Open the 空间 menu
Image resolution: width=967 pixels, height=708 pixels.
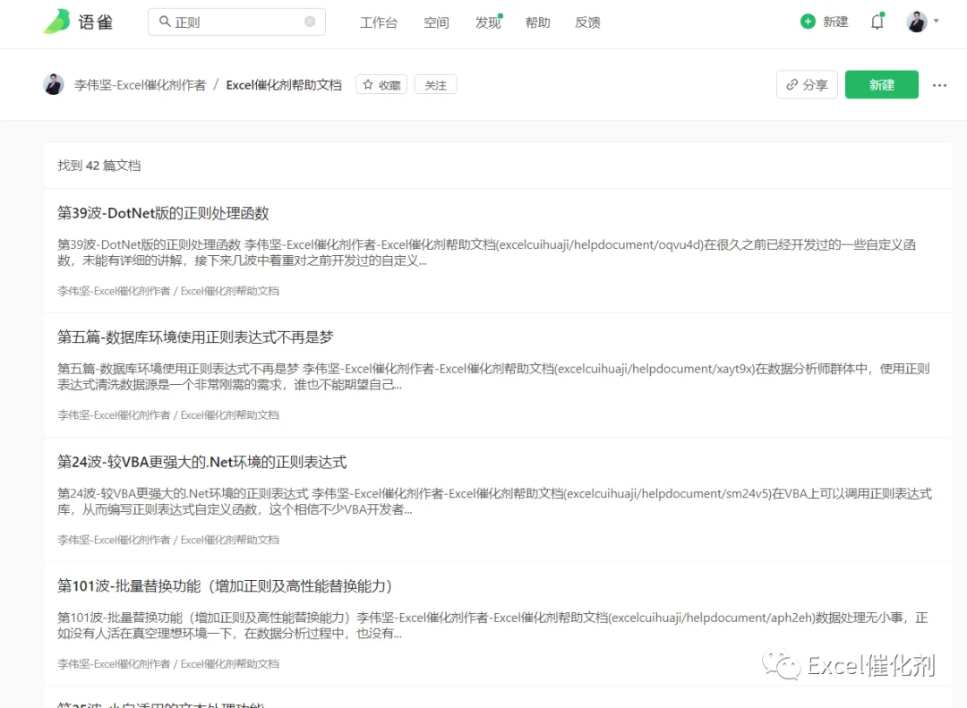pos(436,22)
